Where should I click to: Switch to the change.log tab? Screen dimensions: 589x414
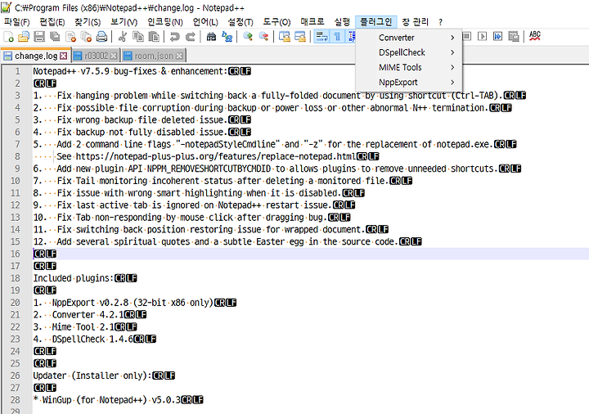point(35,56)
